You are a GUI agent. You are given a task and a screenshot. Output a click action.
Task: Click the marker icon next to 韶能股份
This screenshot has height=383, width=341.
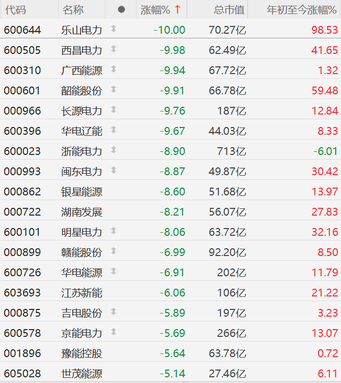[x=114, y=89]
